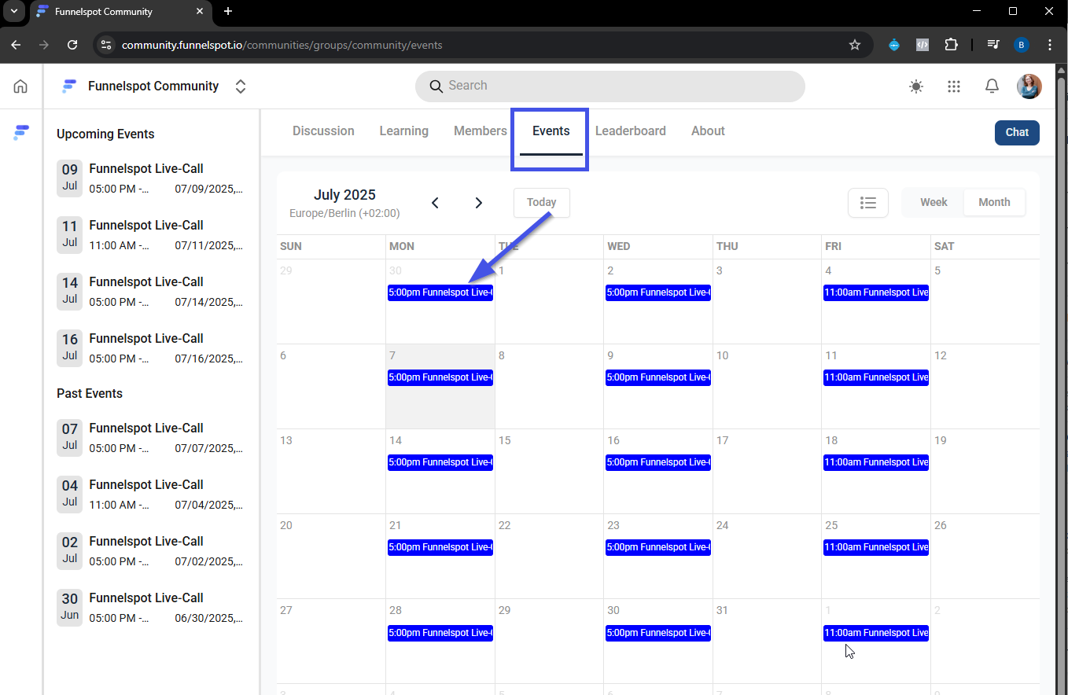Open the tab search dropdown arrow
Screen dimensions: 1068x695
[x=13, y=12]
